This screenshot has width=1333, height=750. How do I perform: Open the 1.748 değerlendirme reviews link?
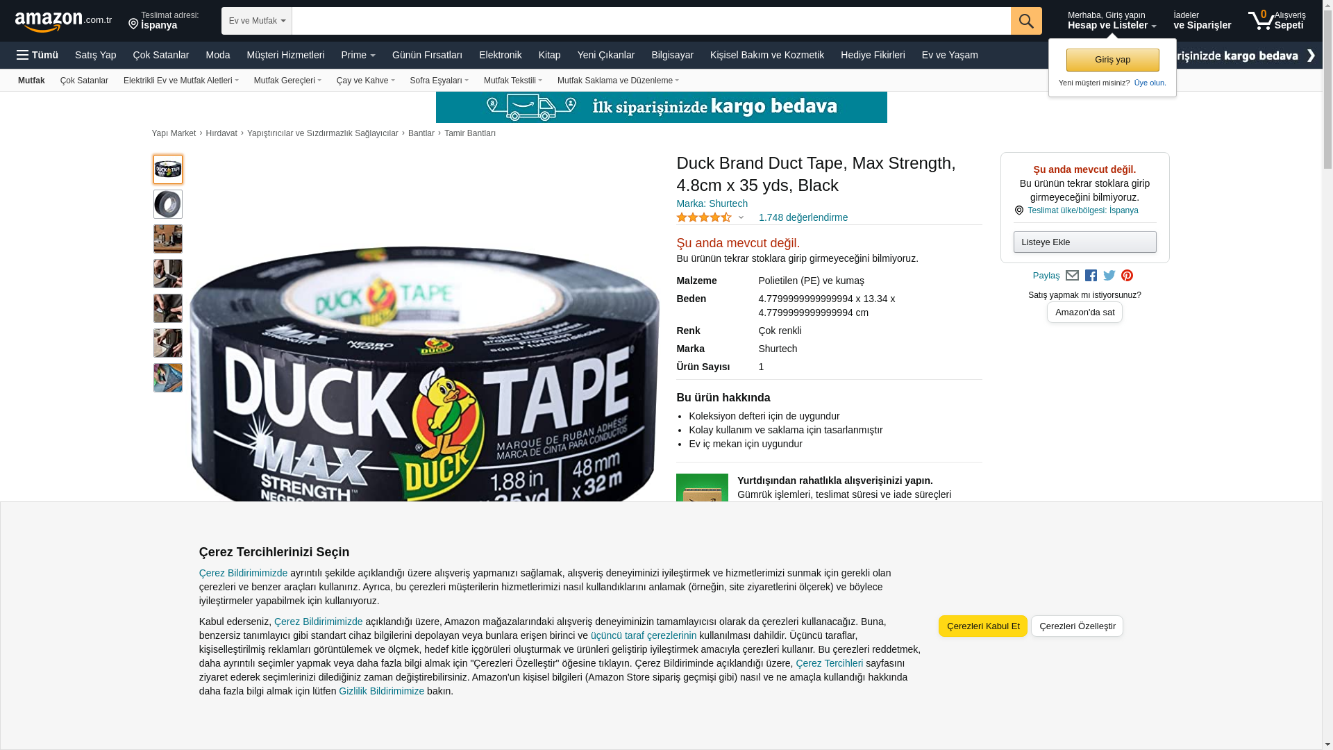coord(803,217)
